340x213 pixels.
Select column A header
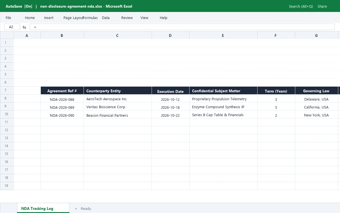click(x=27, y=35)
